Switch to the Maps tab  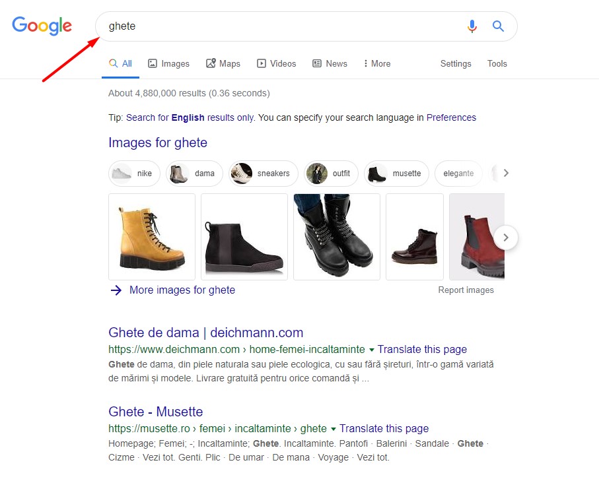223,64
